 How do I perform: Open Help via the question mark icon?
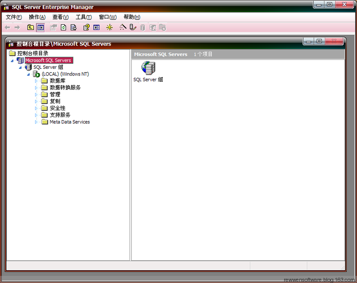86,28
